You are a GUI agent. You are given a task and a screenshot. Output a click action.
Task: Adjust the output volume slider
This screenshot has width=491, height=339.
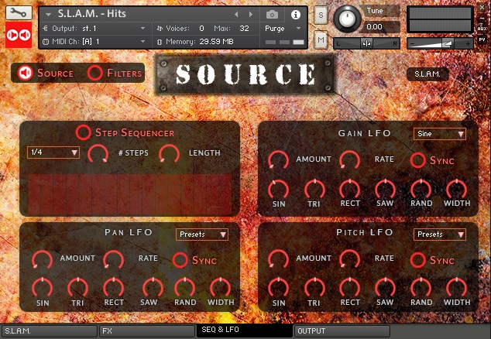[x=440, y=43]
